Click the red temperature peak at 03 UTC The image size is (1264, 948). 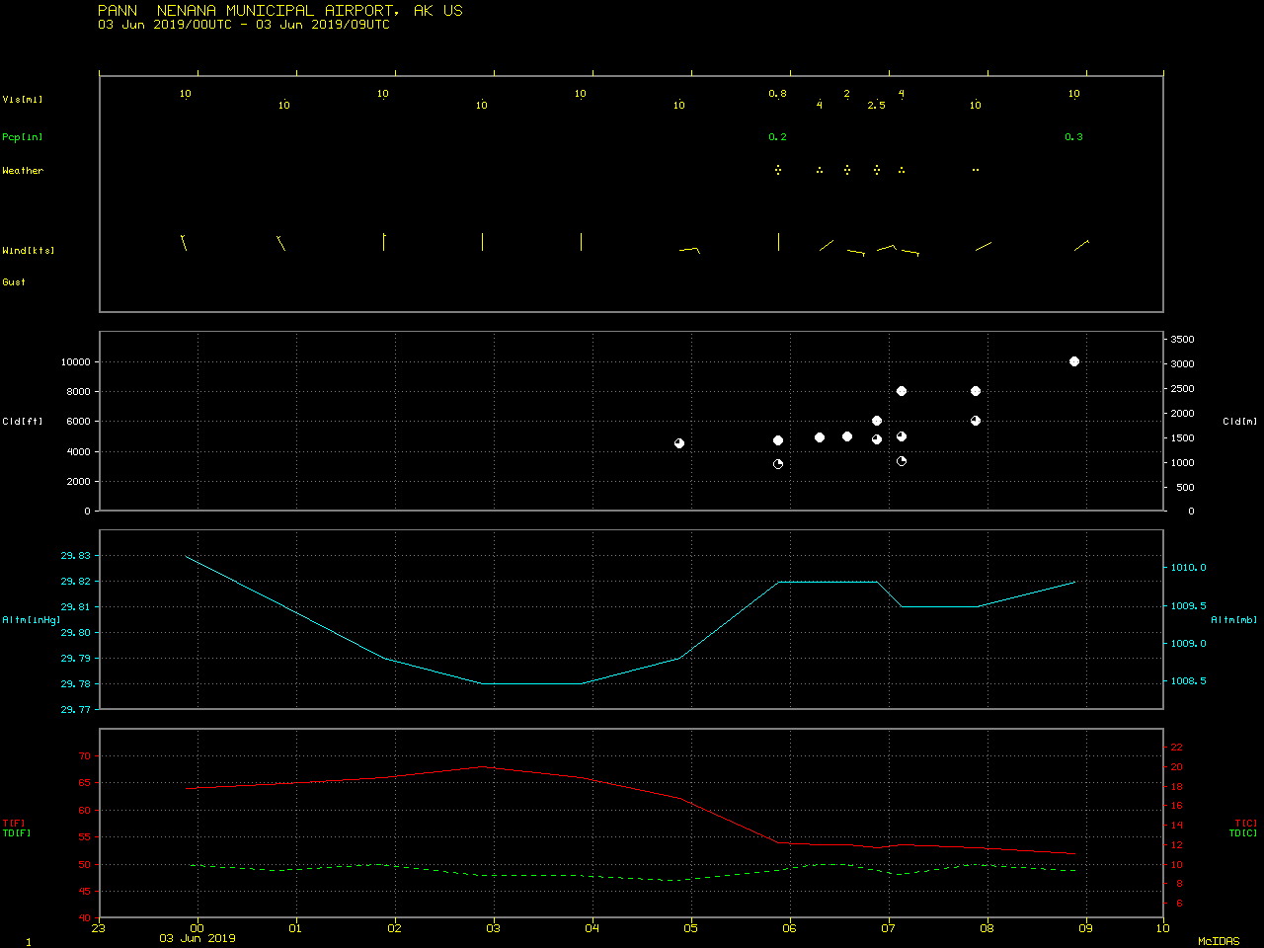tap(483, 766)
